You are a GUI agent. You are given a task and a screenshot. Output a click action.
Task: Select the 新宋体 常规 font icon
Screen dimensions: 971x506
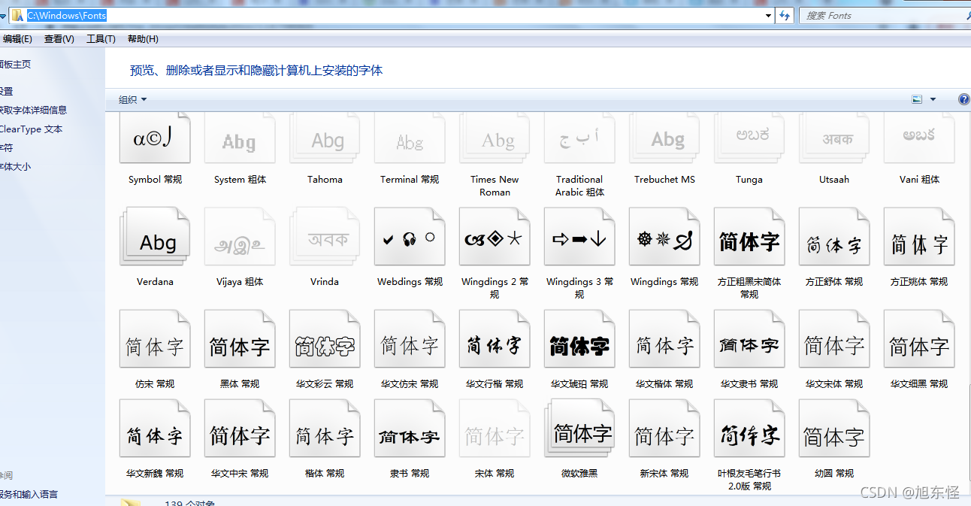pyautogui.click(x=664, y=429)
